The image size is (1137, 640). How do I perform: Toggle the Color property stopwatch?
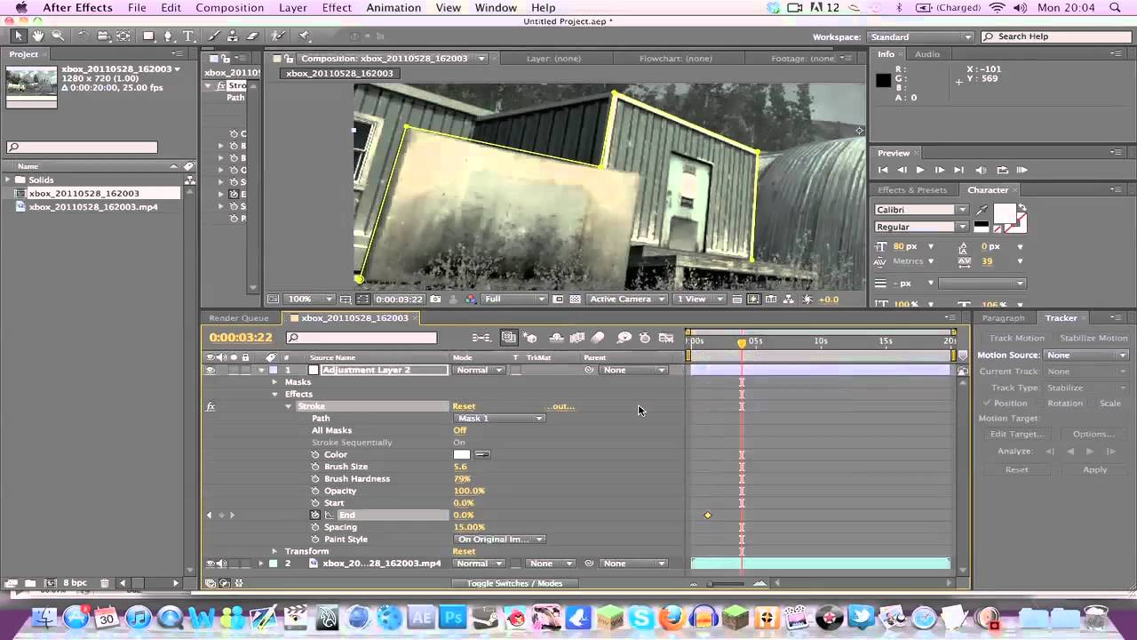pos(315,454)
